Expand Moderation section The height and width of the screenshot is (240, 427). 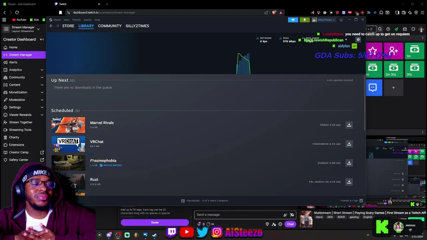pyautogui.click(x=23, y=100)
